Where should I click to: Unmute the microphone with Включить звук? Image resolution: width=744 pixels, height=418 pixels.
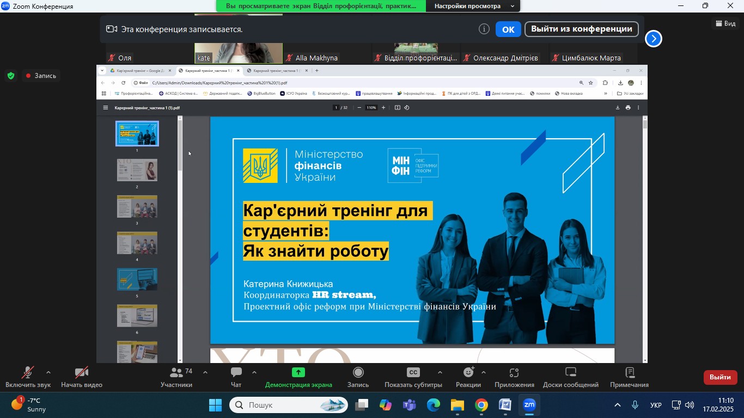pos(28,377)
